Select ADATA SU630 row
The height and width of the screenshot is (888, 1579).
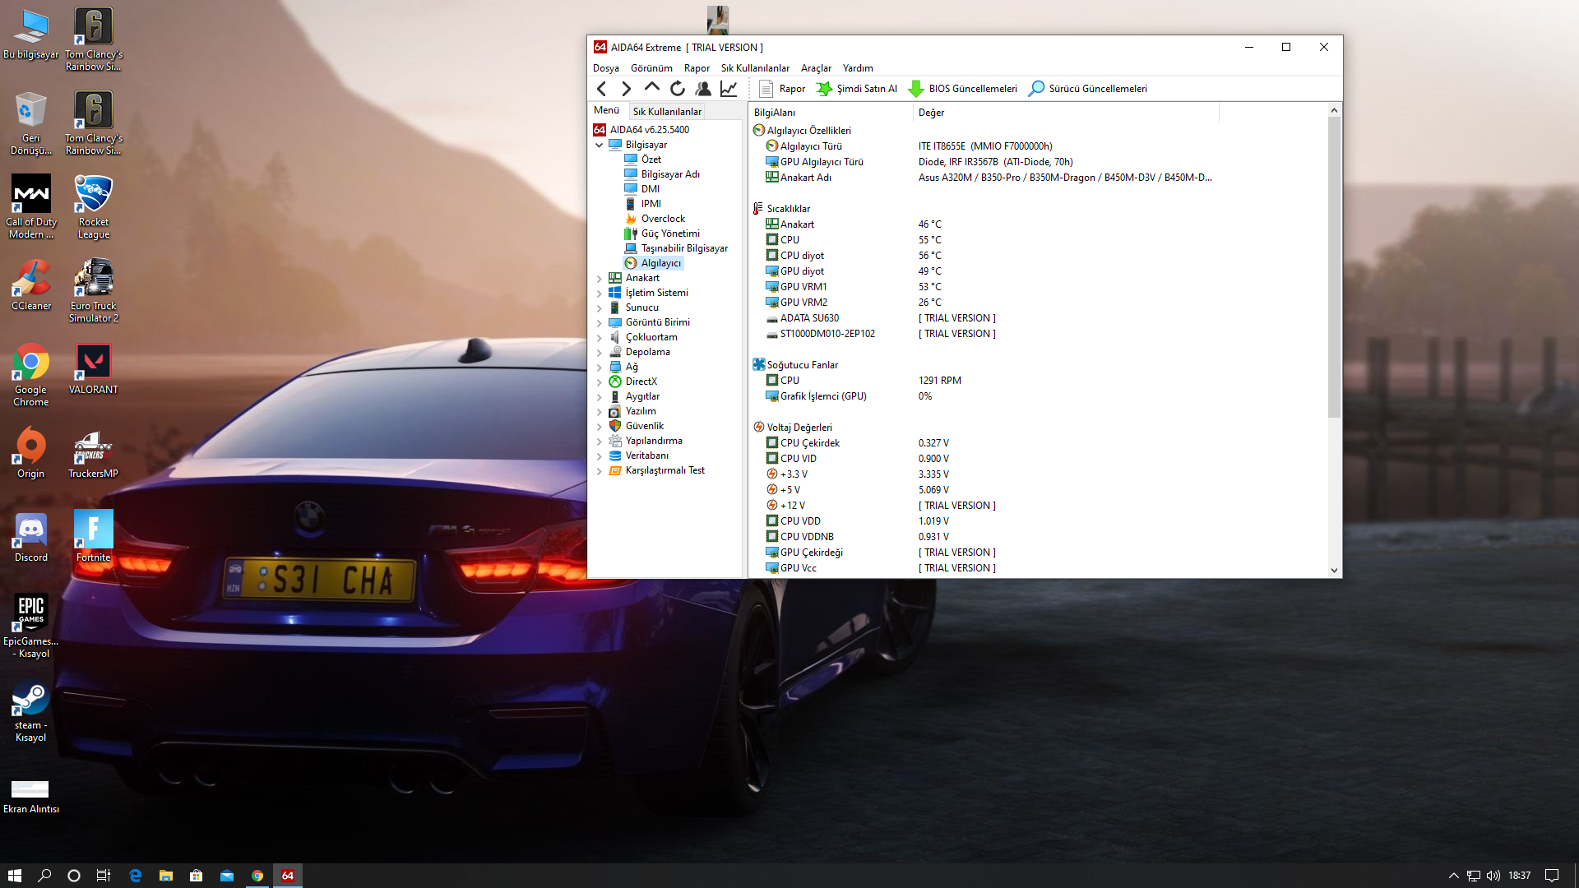pos(1036,318)
